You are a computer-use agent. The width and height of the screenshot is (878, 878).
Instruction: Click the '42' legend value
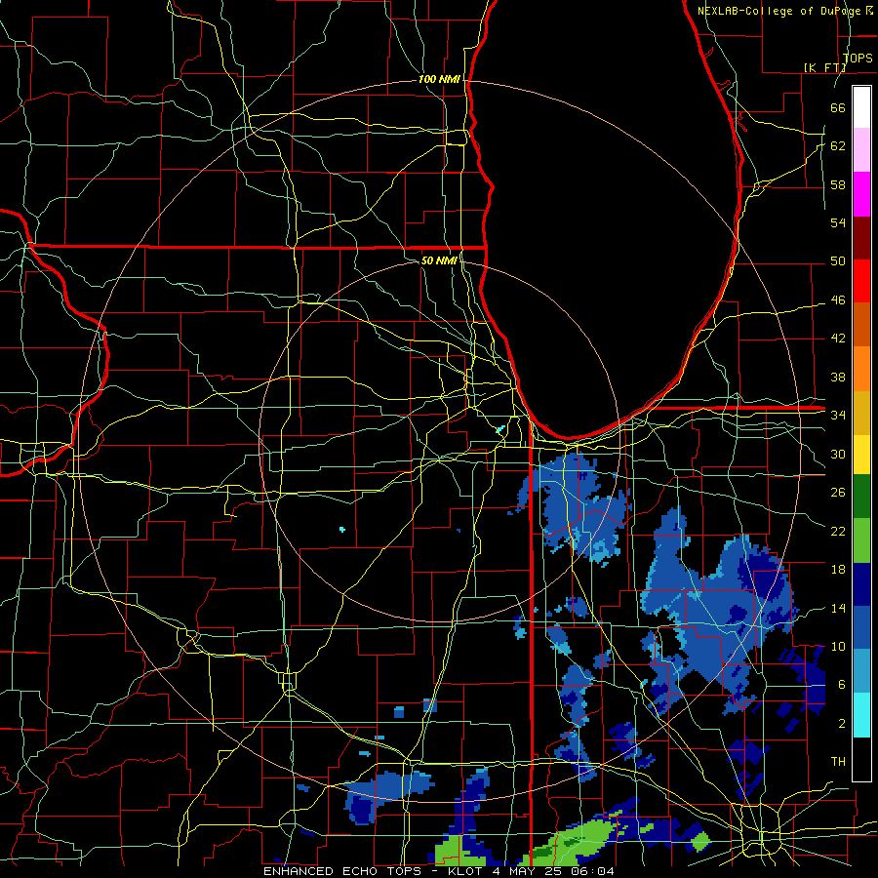(838, 339)
